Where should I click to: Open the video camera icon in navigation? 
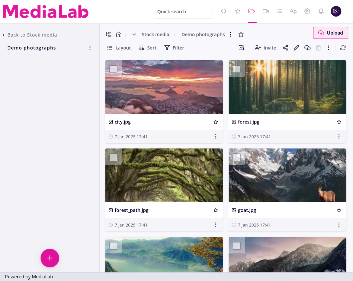click(x=266, y=11)
